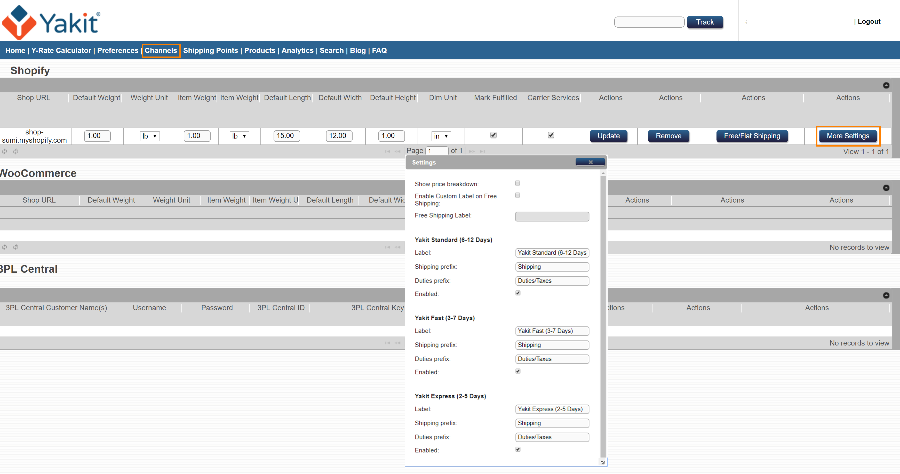This screenshot has width=900, height=474.
Task: Select Channels in the nav bar
Action: pyautogui.click(x=161, y=51)
